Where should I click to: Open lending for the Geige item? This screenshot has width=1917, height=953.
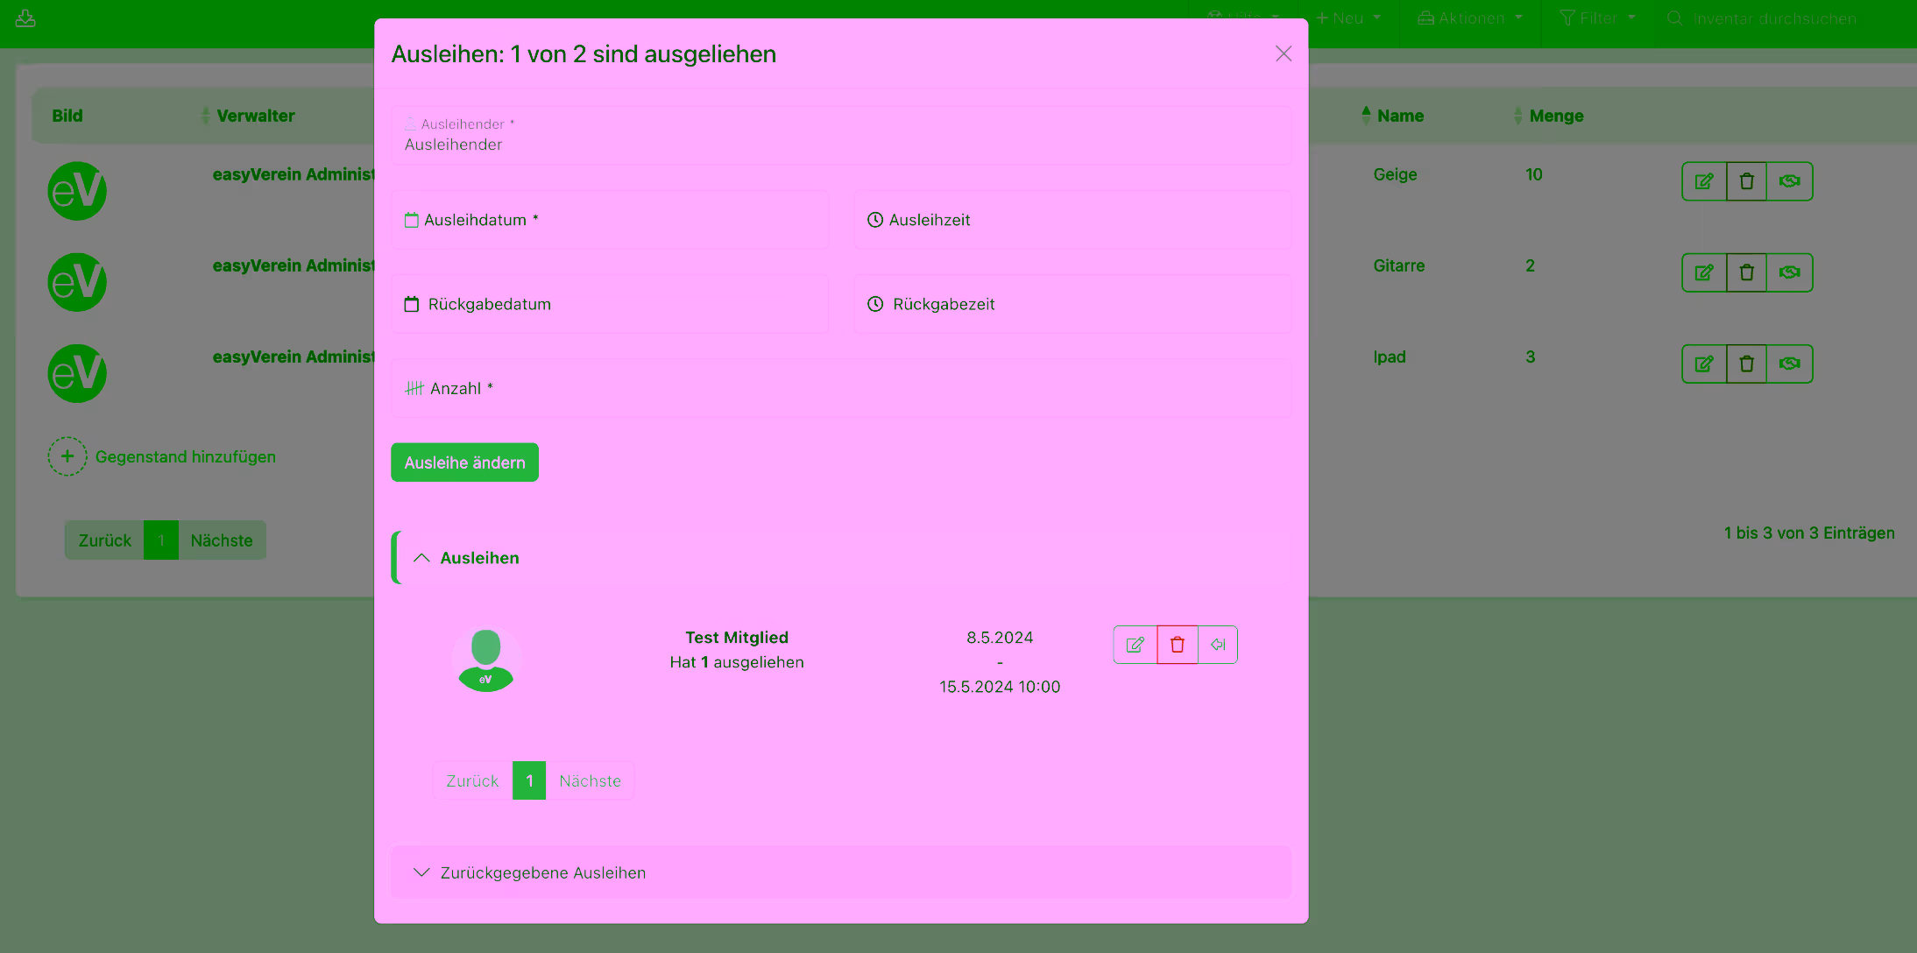(1789, 181)
